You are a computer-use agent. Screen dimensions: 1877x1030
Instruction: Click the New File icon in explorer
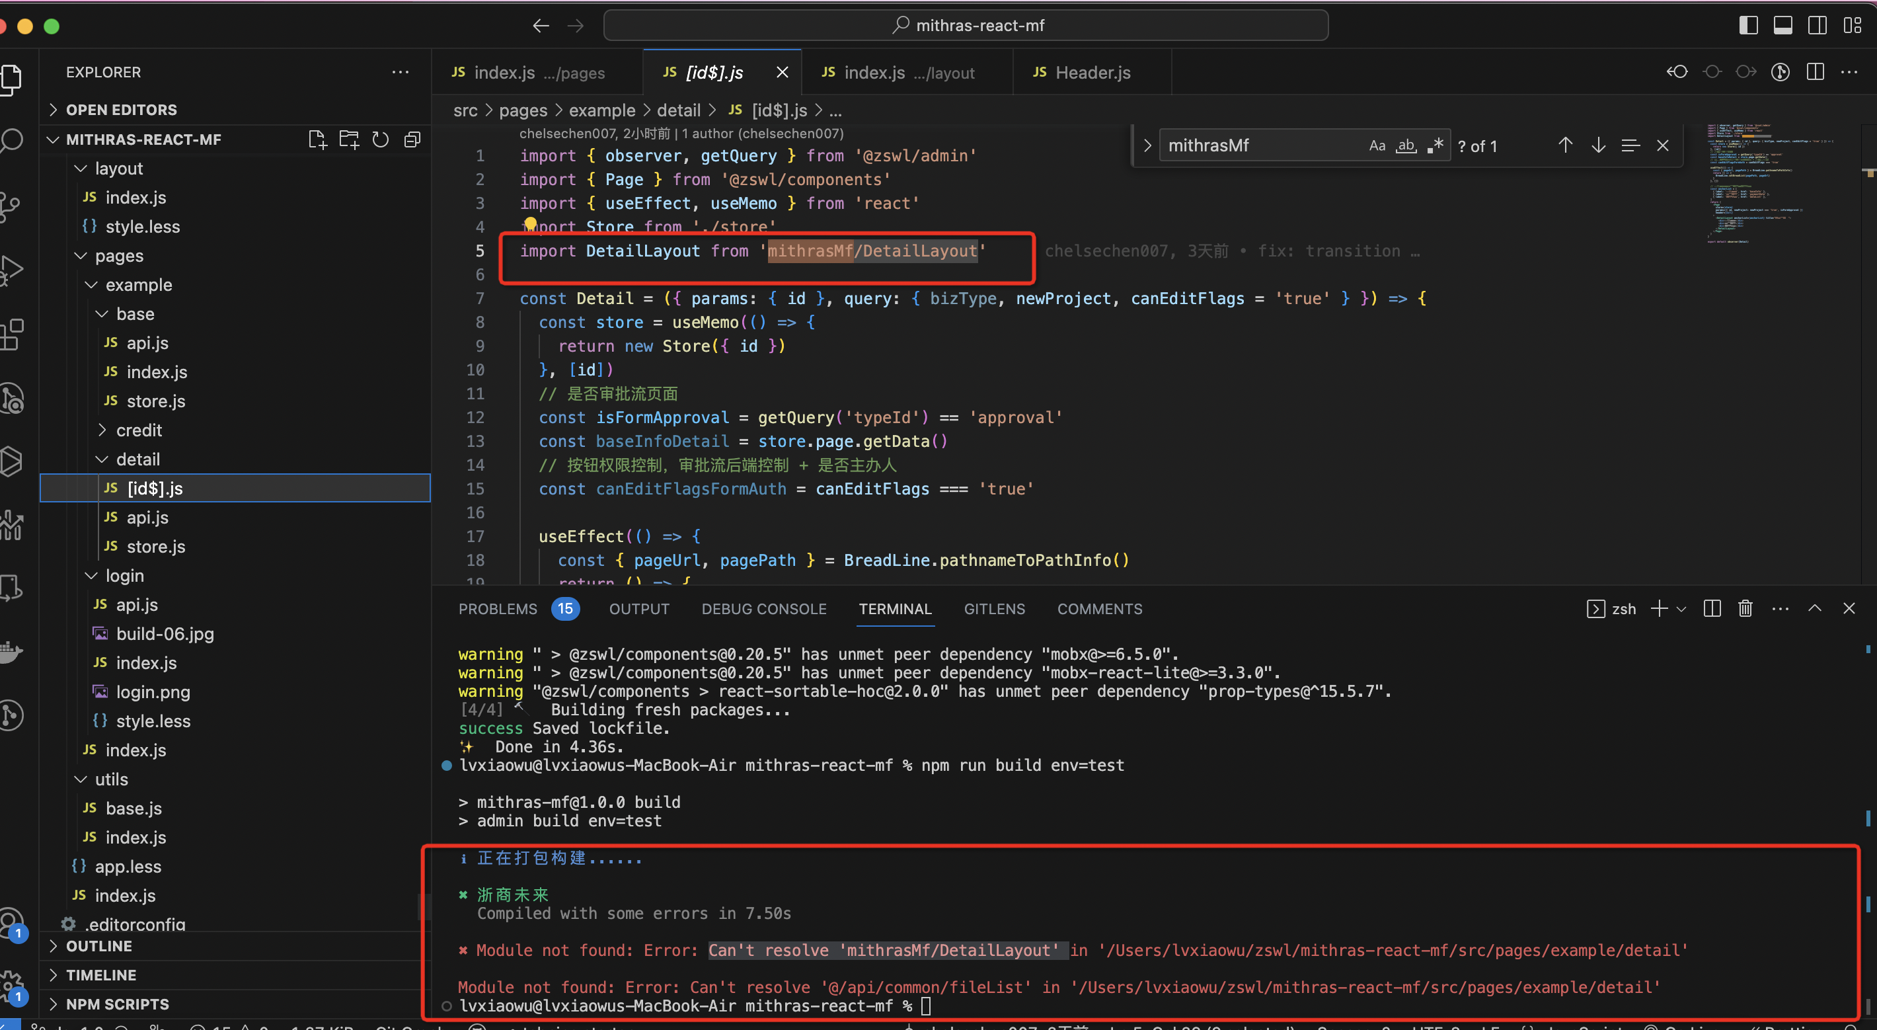[x=317, y=139]
